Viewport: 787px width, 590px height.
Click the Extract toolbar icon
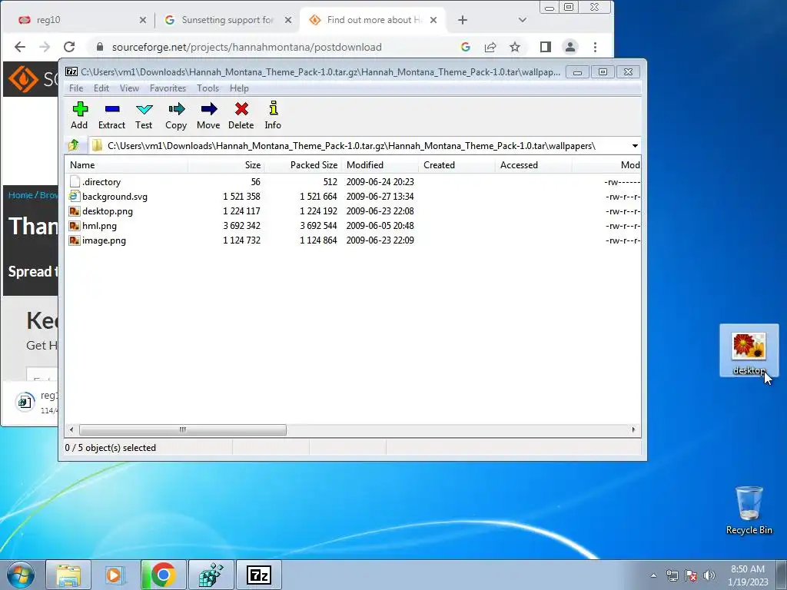(x=111, y=116)
